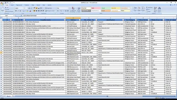Click the Undo icon in quick access toolbar

(7, 2)
